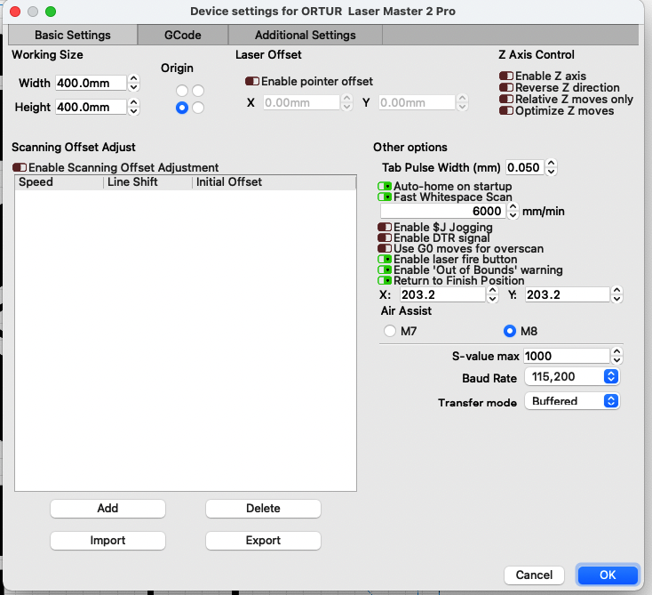652x595 pixels.
Task: Select the top-left Origin radio button
Action: [x=182, y=91]
